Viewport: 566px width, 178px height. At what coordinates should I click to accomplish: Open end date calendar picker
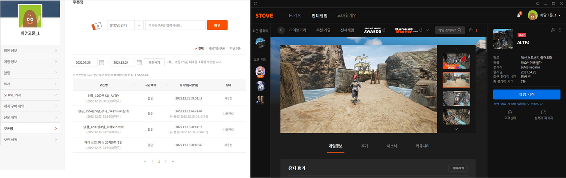point(139,62)
